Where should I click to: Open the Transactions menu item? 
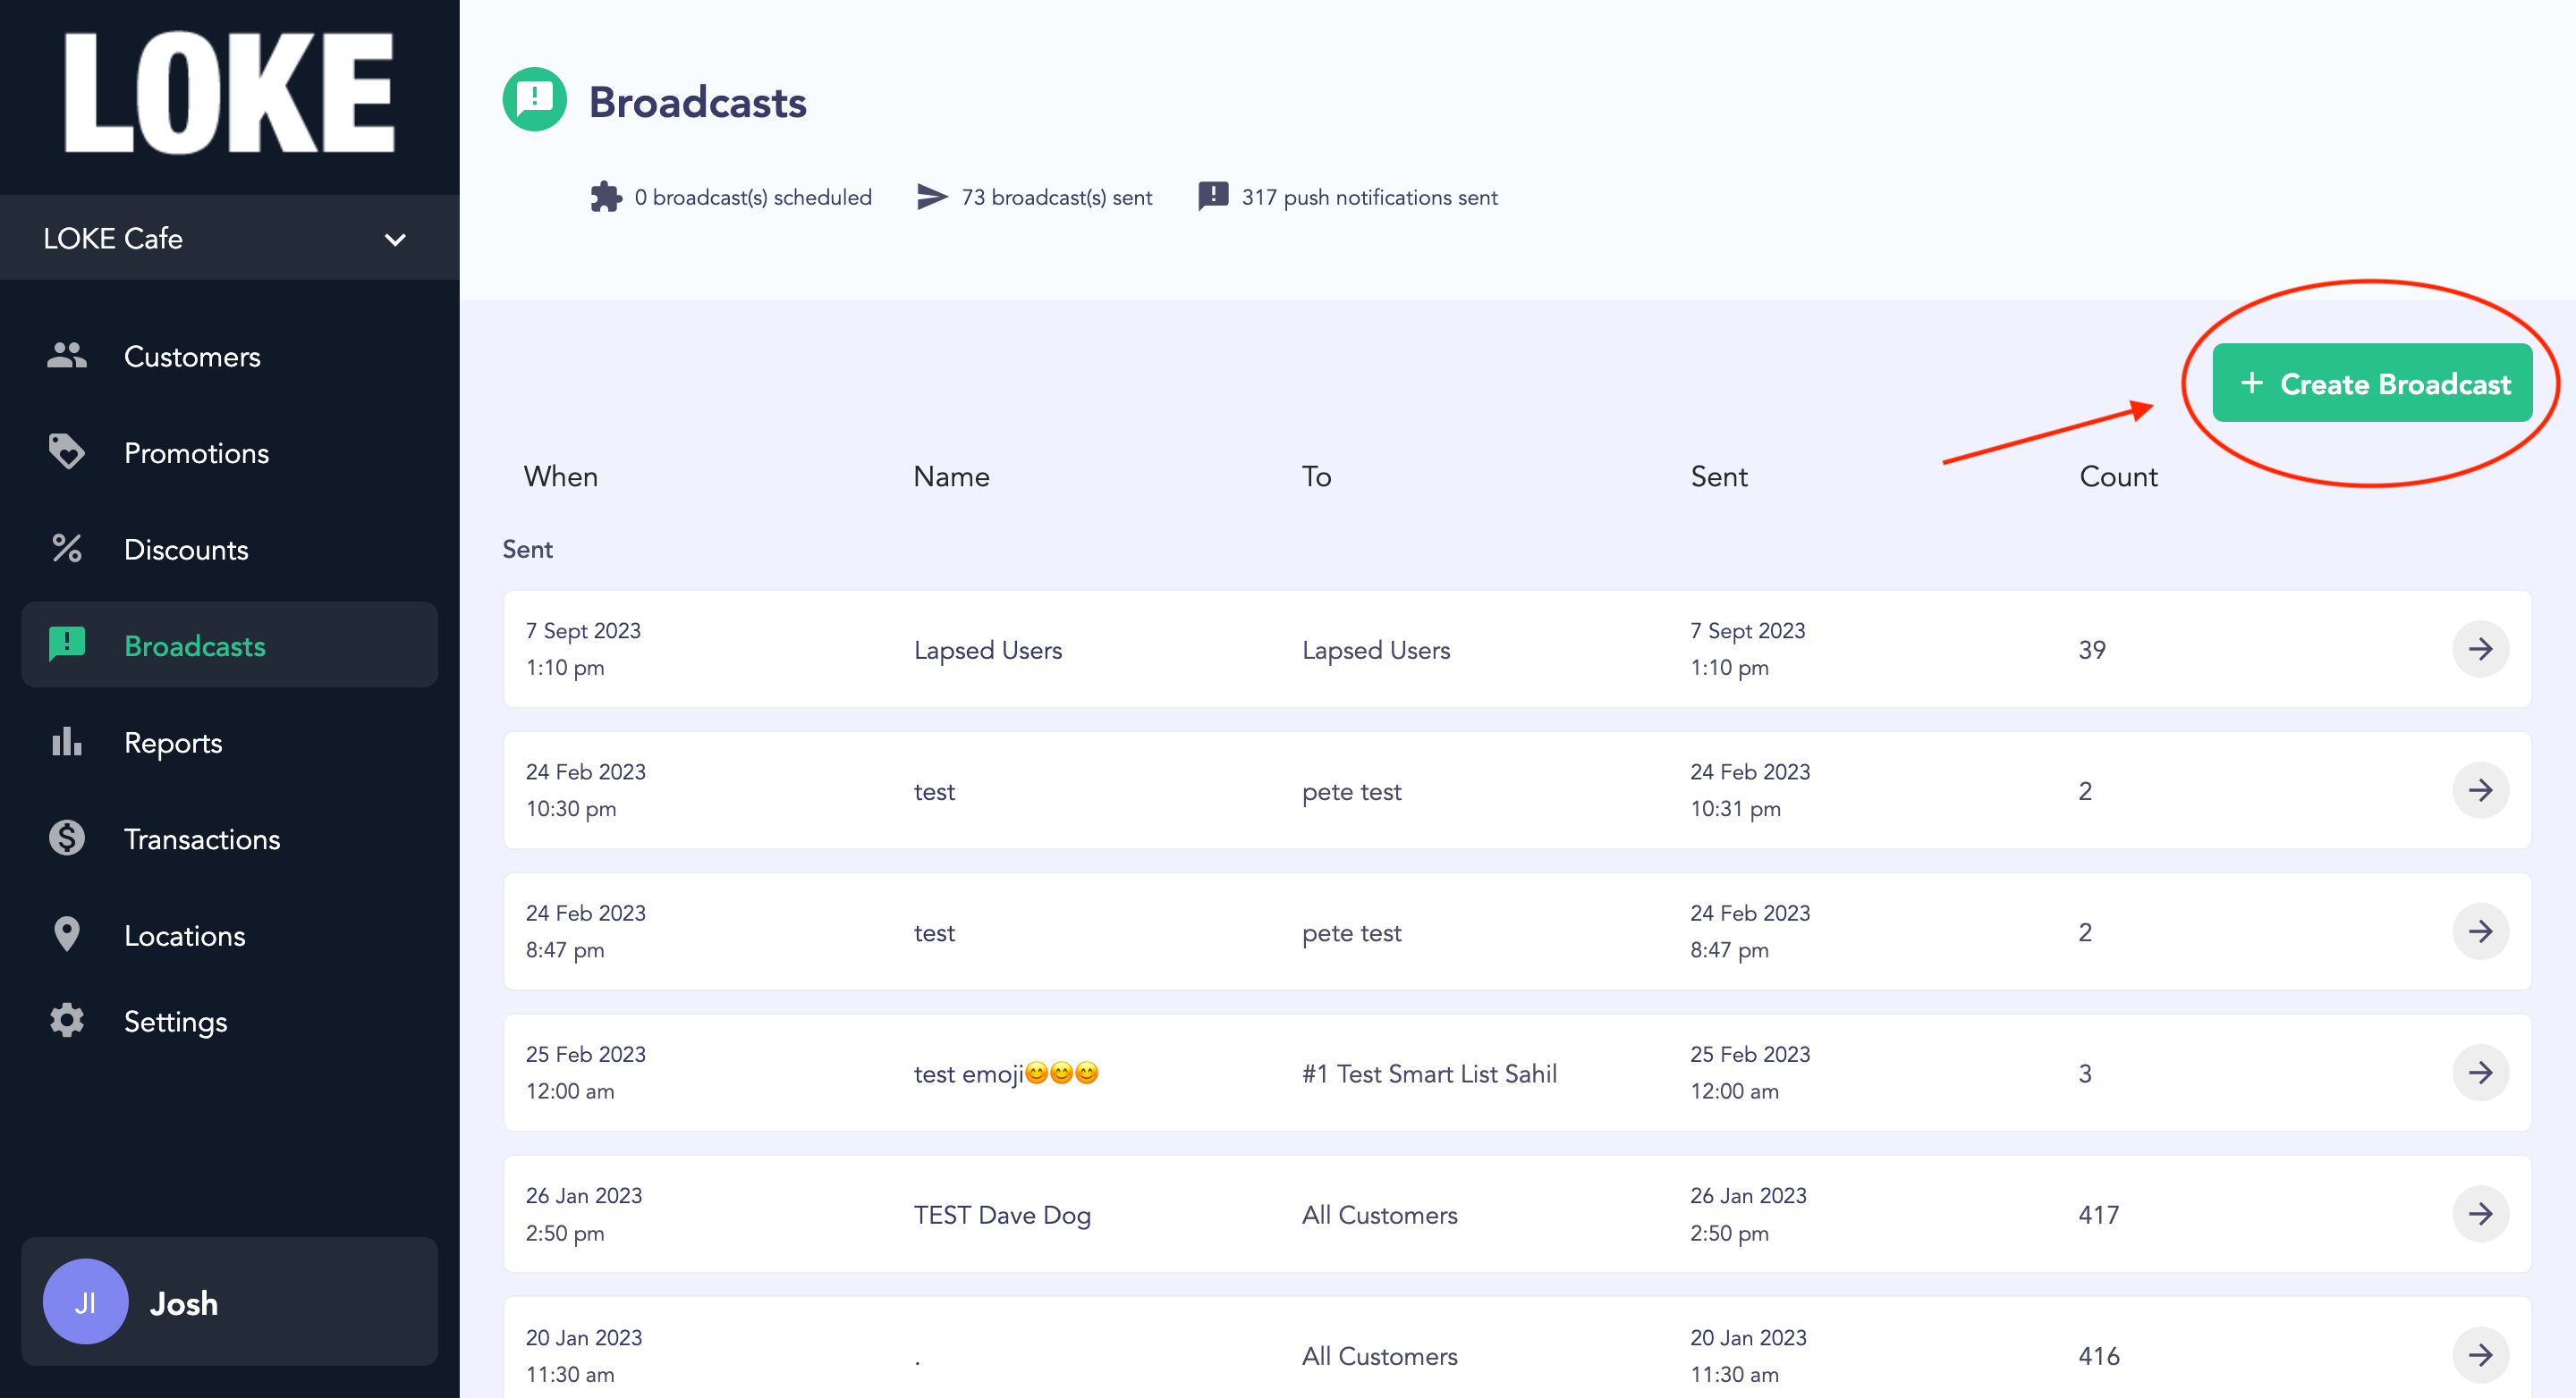coord(230,838)
